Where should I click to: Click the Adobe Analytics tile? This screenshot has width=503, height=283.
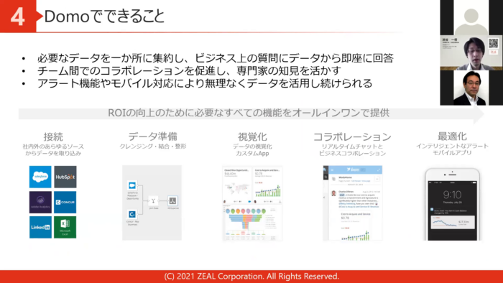coord(40,203)
